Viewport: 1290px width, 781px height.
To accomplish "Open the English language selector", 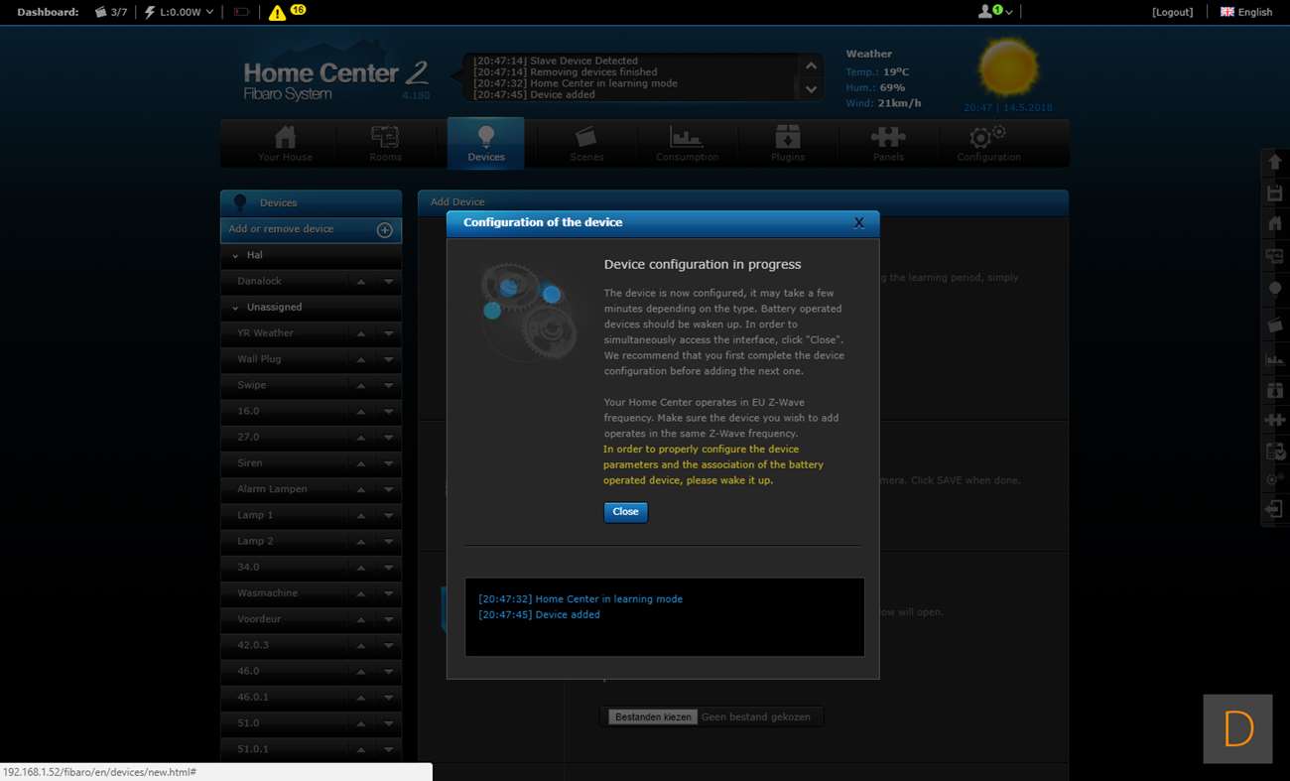I will coord(1246,12).
